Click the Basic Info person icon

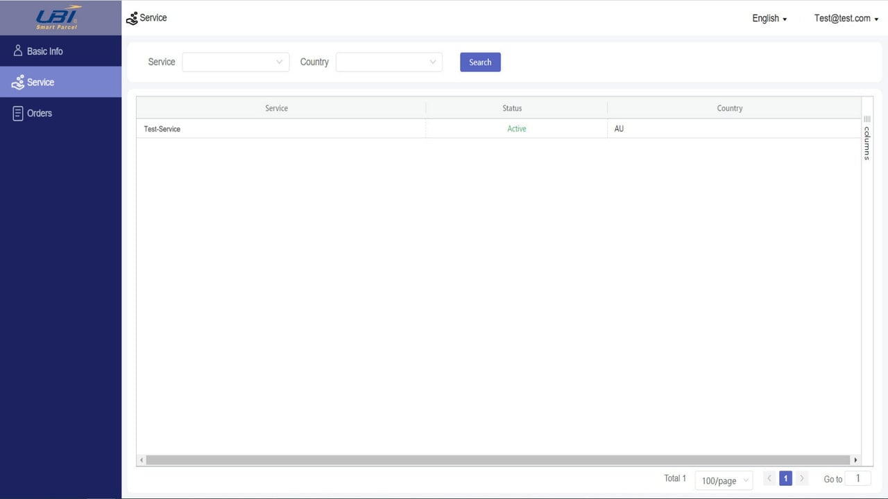(x=18, y=51)
